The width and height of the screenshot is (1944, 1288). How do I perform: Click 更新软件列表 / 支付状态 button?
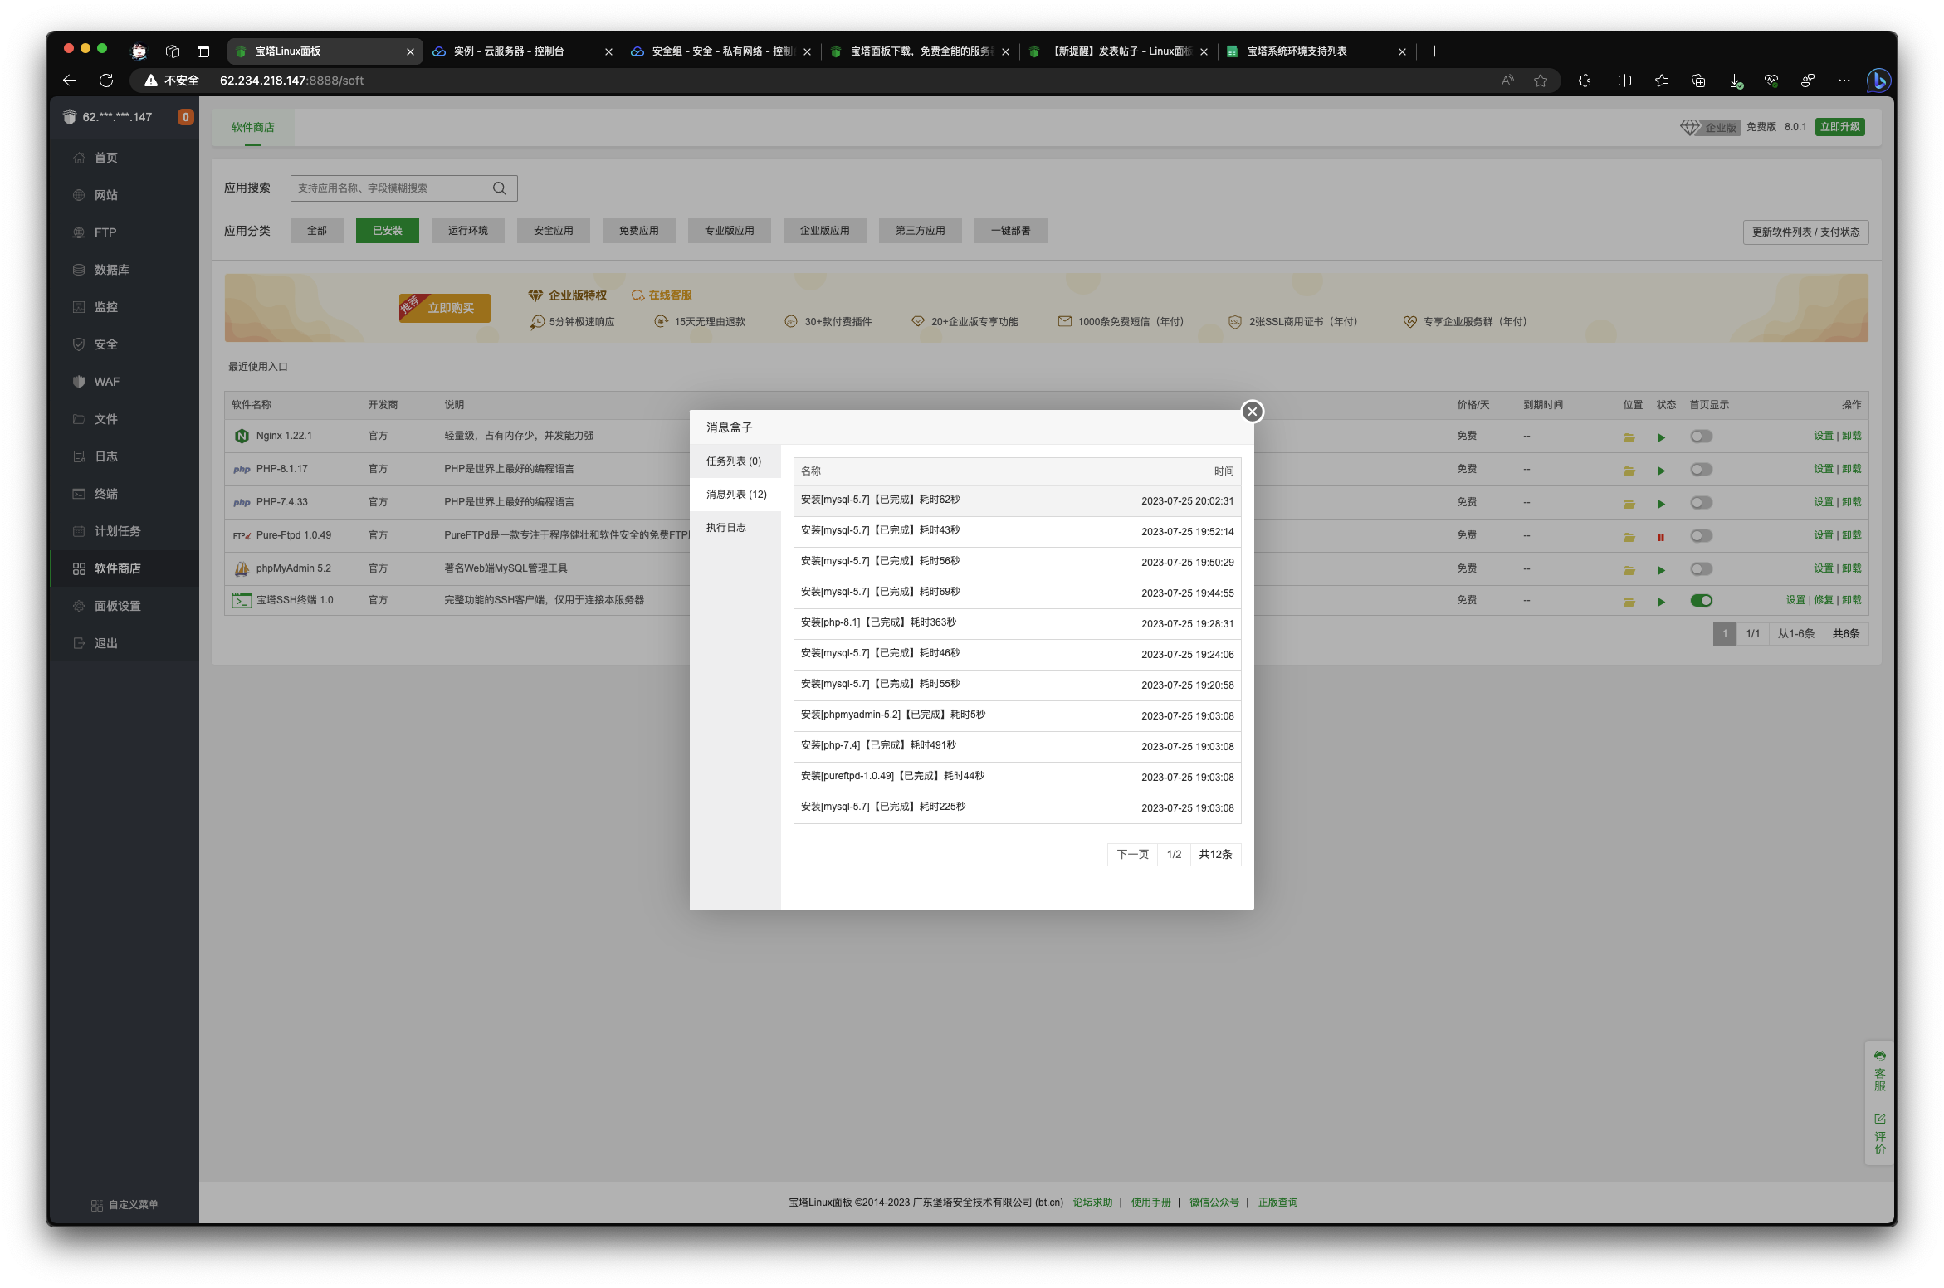pos(1805,232)
